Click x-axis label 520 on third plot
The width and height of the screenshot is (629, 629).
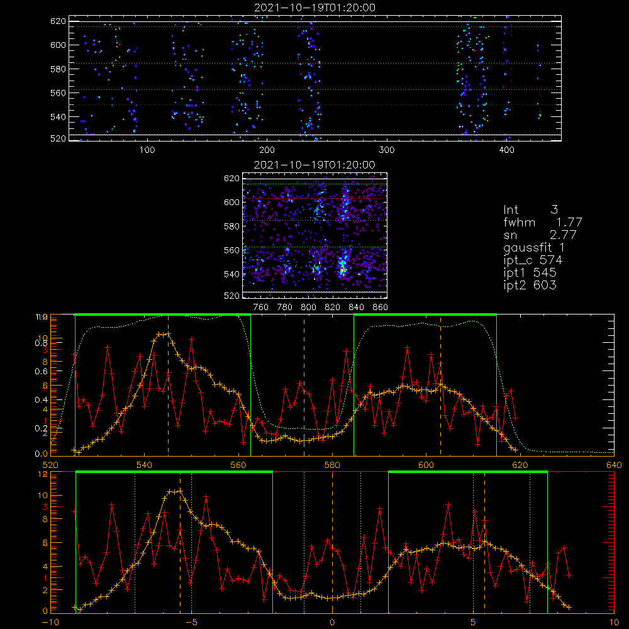[50, 465]
